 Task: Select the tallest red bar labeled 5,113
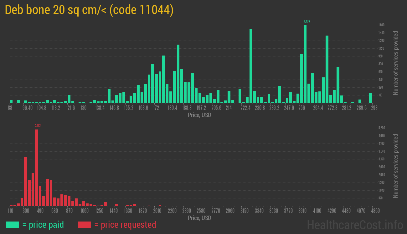tap(36, 168)
